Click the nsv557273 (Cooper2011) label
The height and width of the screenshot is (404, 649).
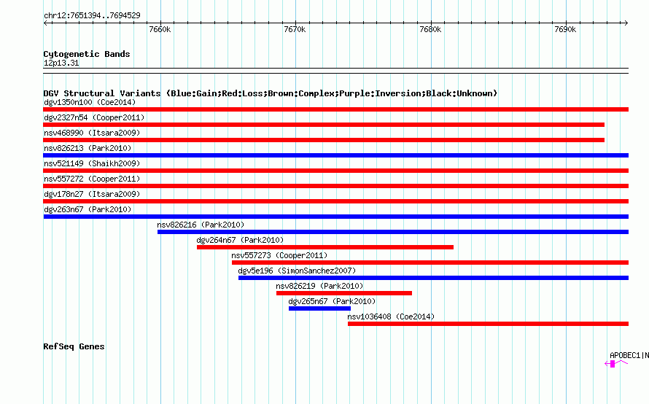point(279,255)
